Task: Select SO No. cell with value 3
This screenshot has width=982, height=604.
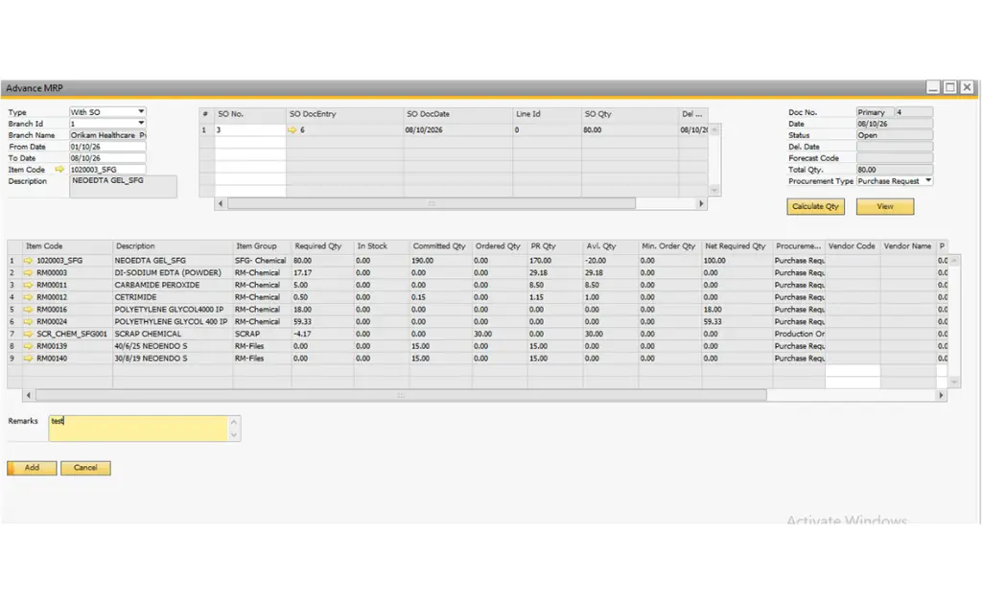Action: (250, 130)
